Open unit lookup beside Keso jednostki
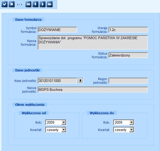This screenshot has height=151, width=160. (x=80, y=81)
